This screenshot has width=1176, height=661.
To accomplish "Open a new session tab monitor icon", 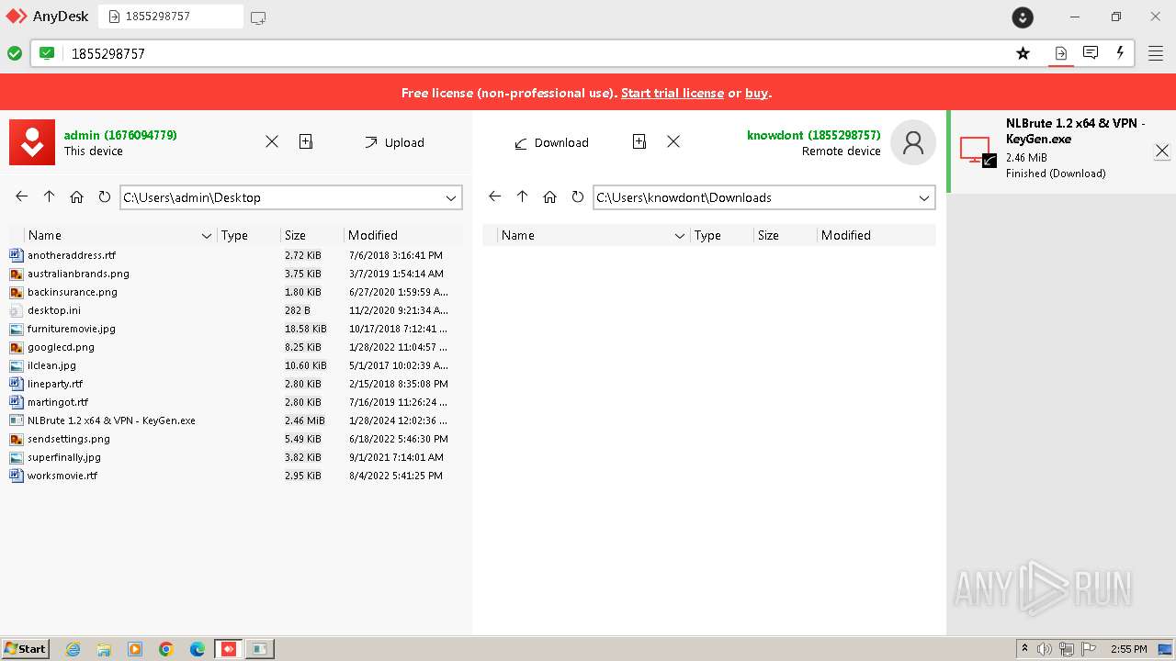I will 258,17.
